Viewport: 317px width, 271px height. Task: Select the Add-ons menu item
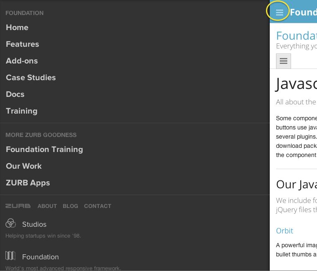[22, 61]
